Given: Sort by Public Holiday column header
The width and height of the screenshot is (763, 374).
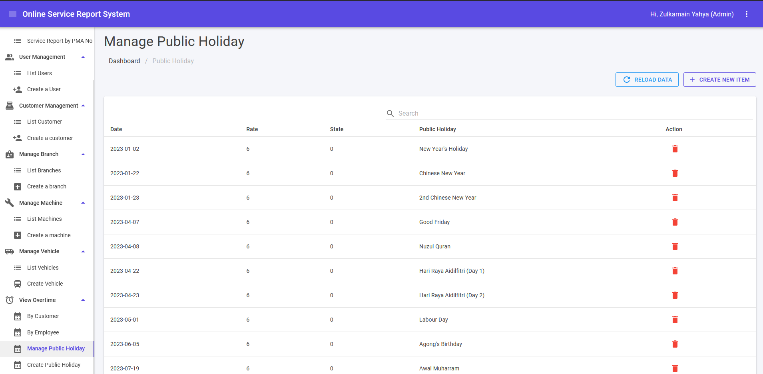Looking at the screenshot, I should 438,129.
